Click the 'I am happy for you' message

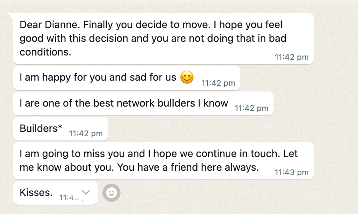127,78
